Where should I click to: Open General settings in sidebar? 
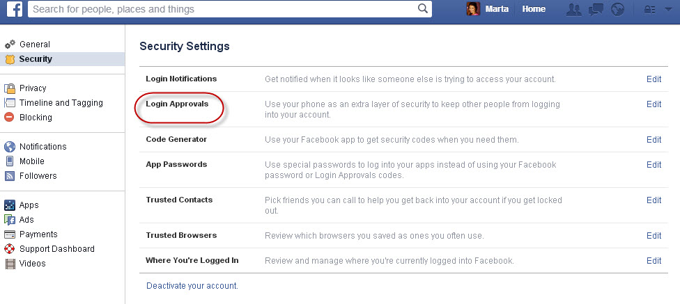[x=35, y=44]
